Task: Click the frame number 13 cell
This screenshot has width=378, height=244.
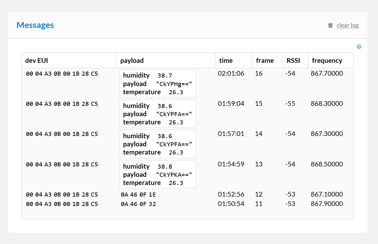Action: (x=259, y=164)
